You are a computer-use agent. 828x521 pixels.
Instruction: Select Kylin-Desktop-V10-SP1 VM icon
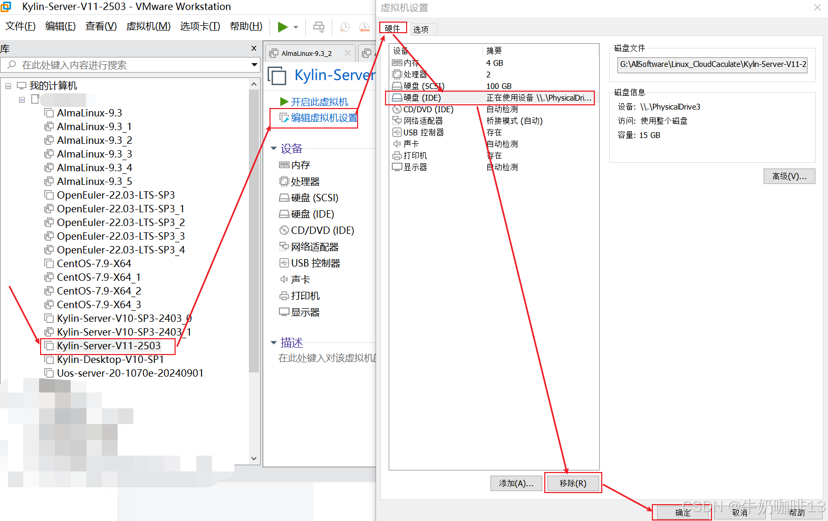pyautogui.click(x=49, y=359)
